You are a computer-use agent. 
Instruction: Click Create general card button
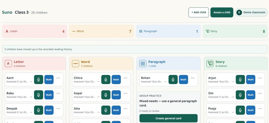(169, 118)
